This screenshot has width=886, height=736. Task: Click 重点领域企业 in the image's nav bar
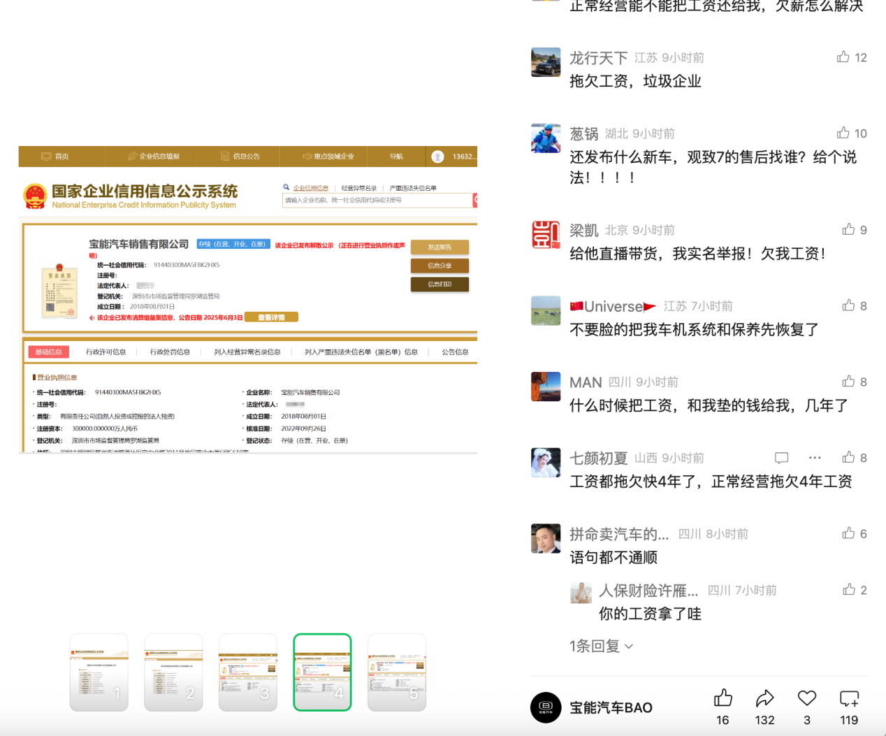[x=328, y=157]
